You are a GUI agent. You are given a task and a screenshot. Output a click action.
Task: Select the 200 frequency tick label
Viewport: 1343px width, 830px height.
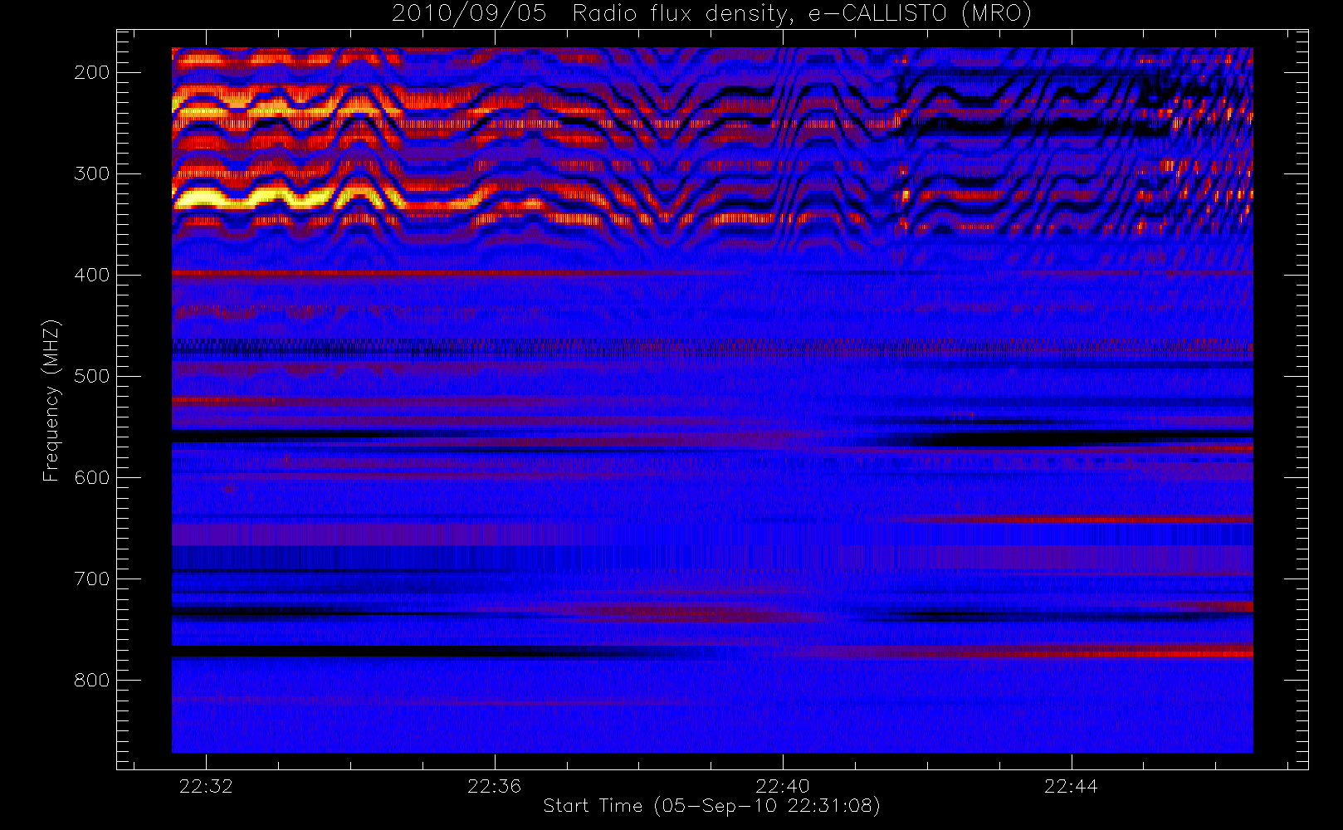tap(92, 72)
